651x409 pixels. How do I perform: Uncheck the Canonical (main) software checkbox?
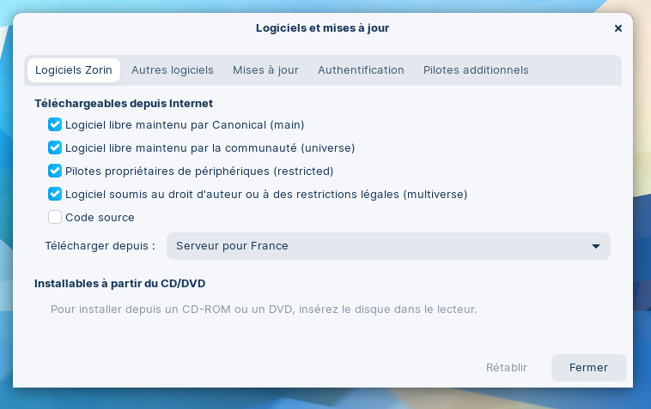pyautogui.click(x=55, y=124)
